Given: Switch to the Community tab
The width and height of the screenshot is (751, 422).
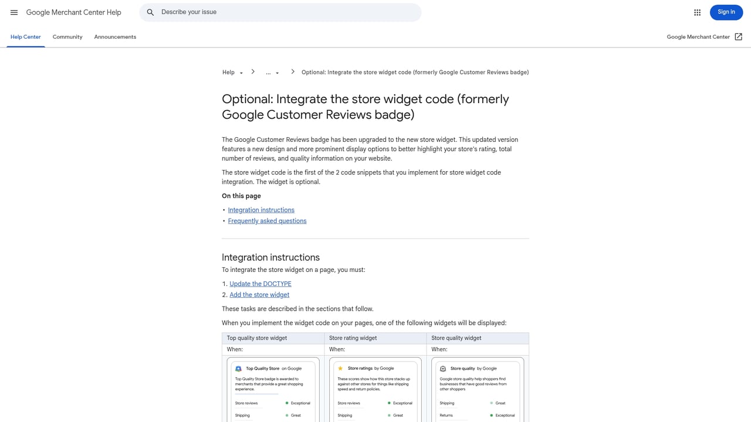Looking at the screenshot, I should (67, 36).
